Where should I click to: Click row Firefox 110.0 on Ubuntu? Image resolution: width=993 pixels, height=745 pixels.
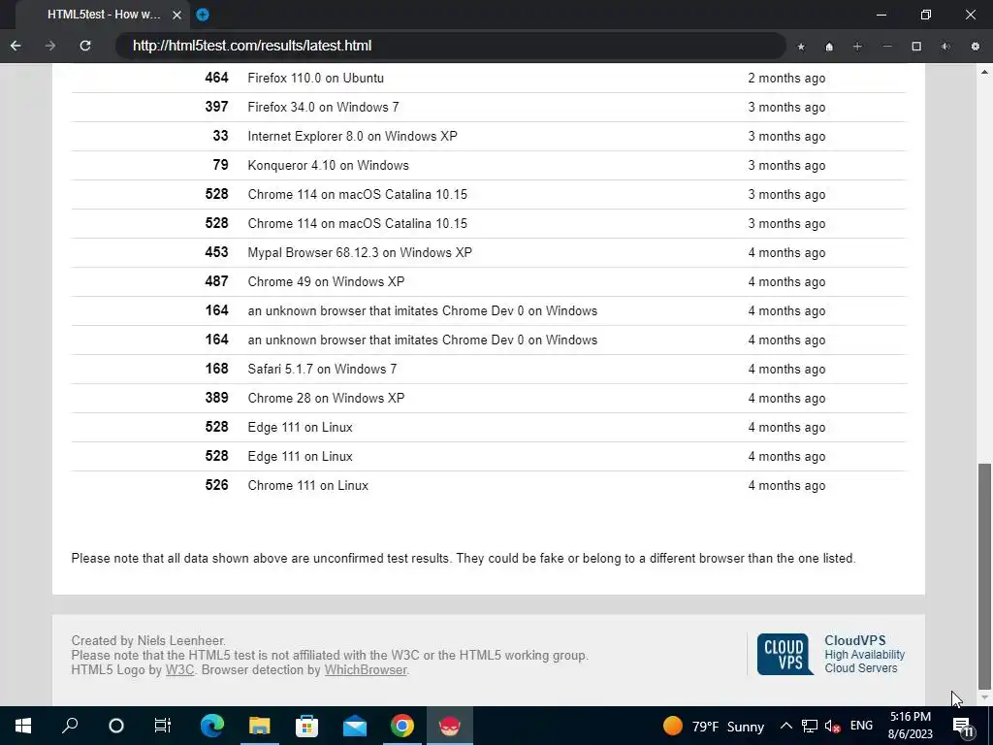tap(489, 78)
